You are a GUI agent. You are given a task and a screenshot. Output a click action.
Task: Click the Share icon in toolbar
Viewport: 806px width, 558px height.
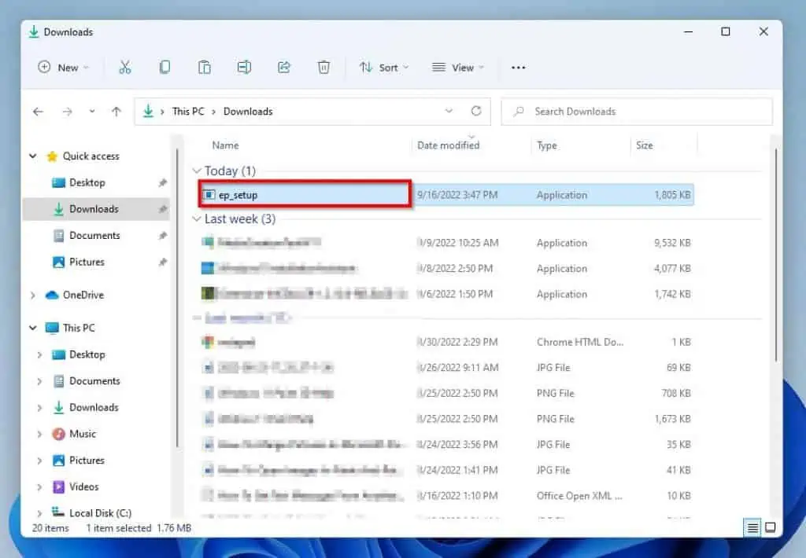[284, 68]
